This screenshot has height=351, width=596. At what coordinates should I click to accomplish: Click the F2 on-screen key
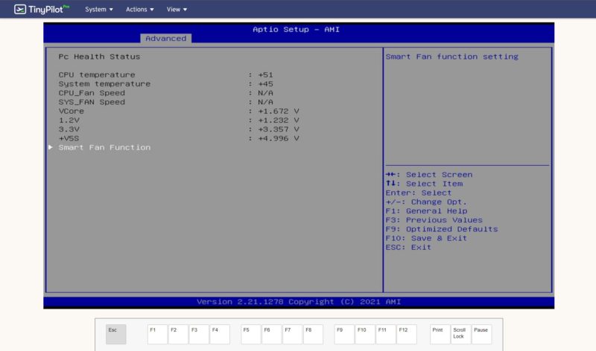178,334
